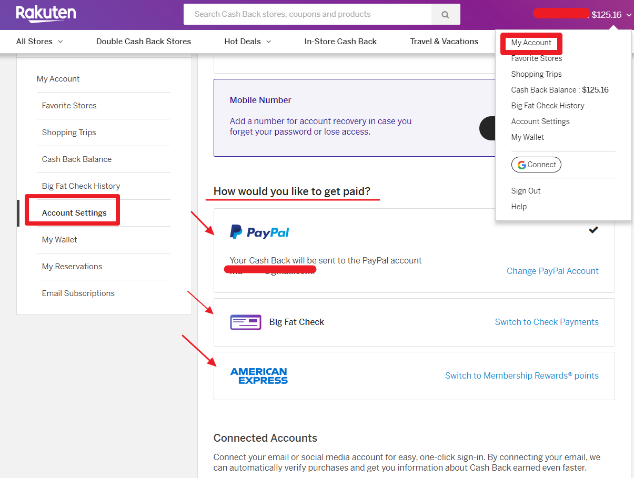The width and height of the screenshot is (634, 478).
Task: Click the PayPal selected checkmark
Action: [593, 230]
